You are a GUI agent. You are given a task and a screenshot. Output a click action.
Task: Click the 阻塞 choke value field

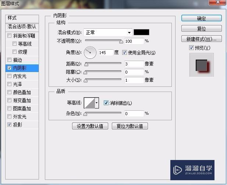[x=134, y=72]
